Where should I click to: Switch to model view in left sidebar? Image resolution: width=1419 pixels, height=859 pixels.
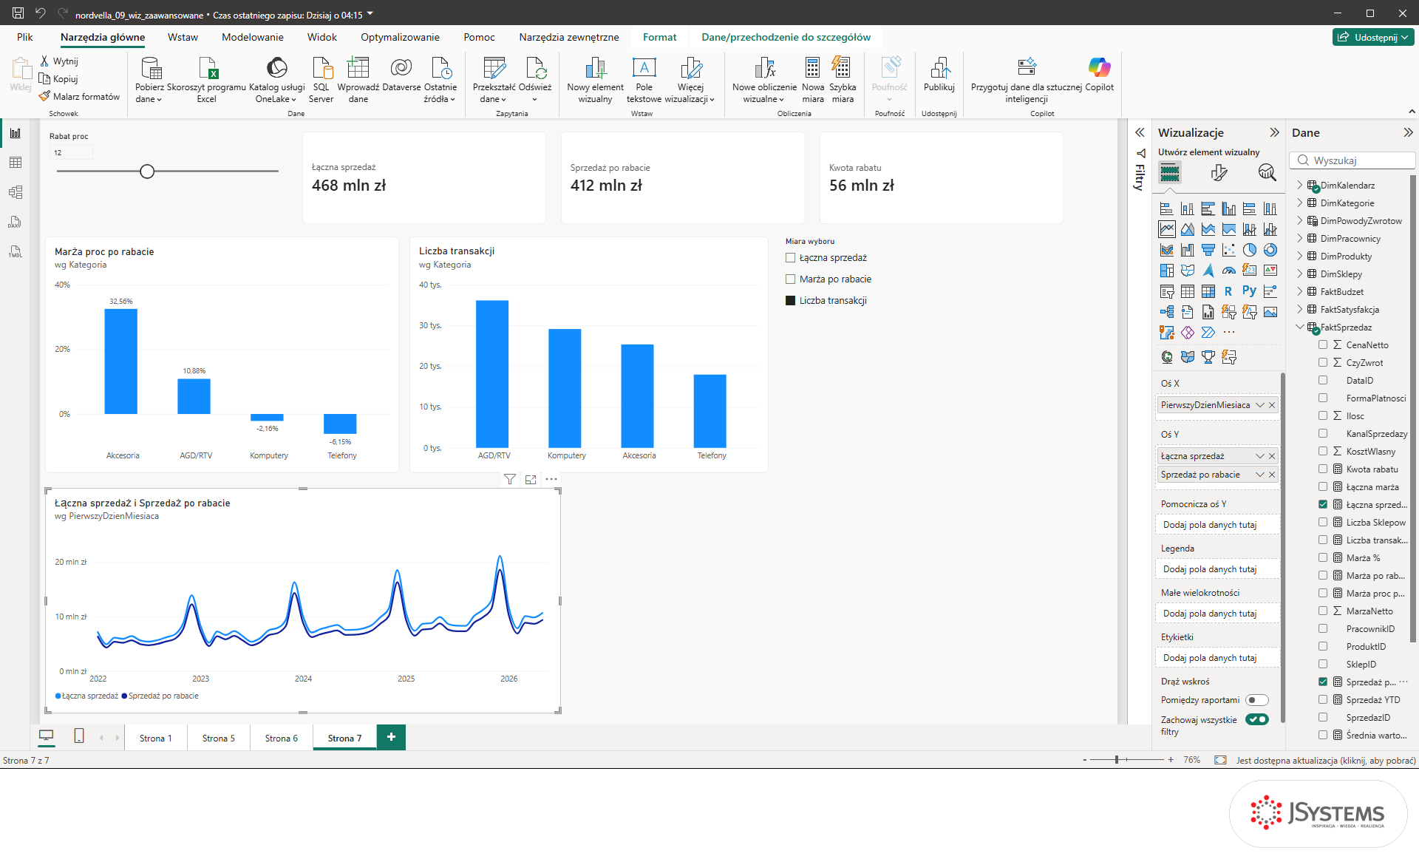tap(16, 192)
